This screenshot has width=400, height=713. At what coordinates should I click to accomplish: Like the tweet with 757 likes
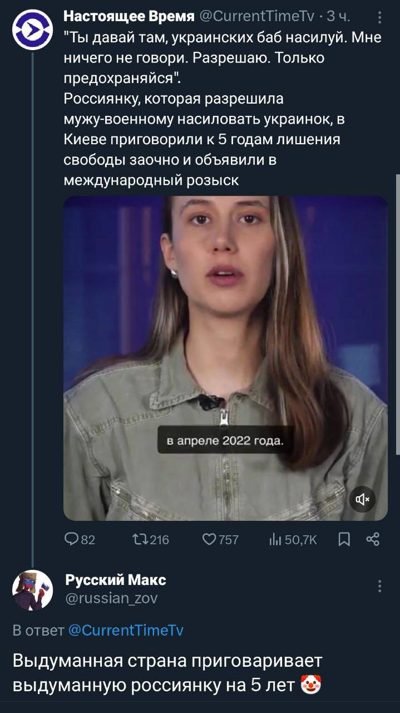click(210, 539)
